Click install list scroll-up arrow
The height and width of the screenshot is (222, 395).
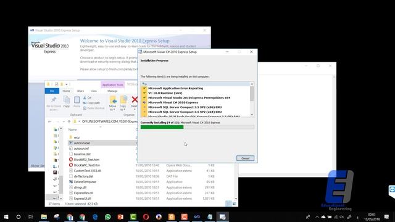click(x=252, y=84)
